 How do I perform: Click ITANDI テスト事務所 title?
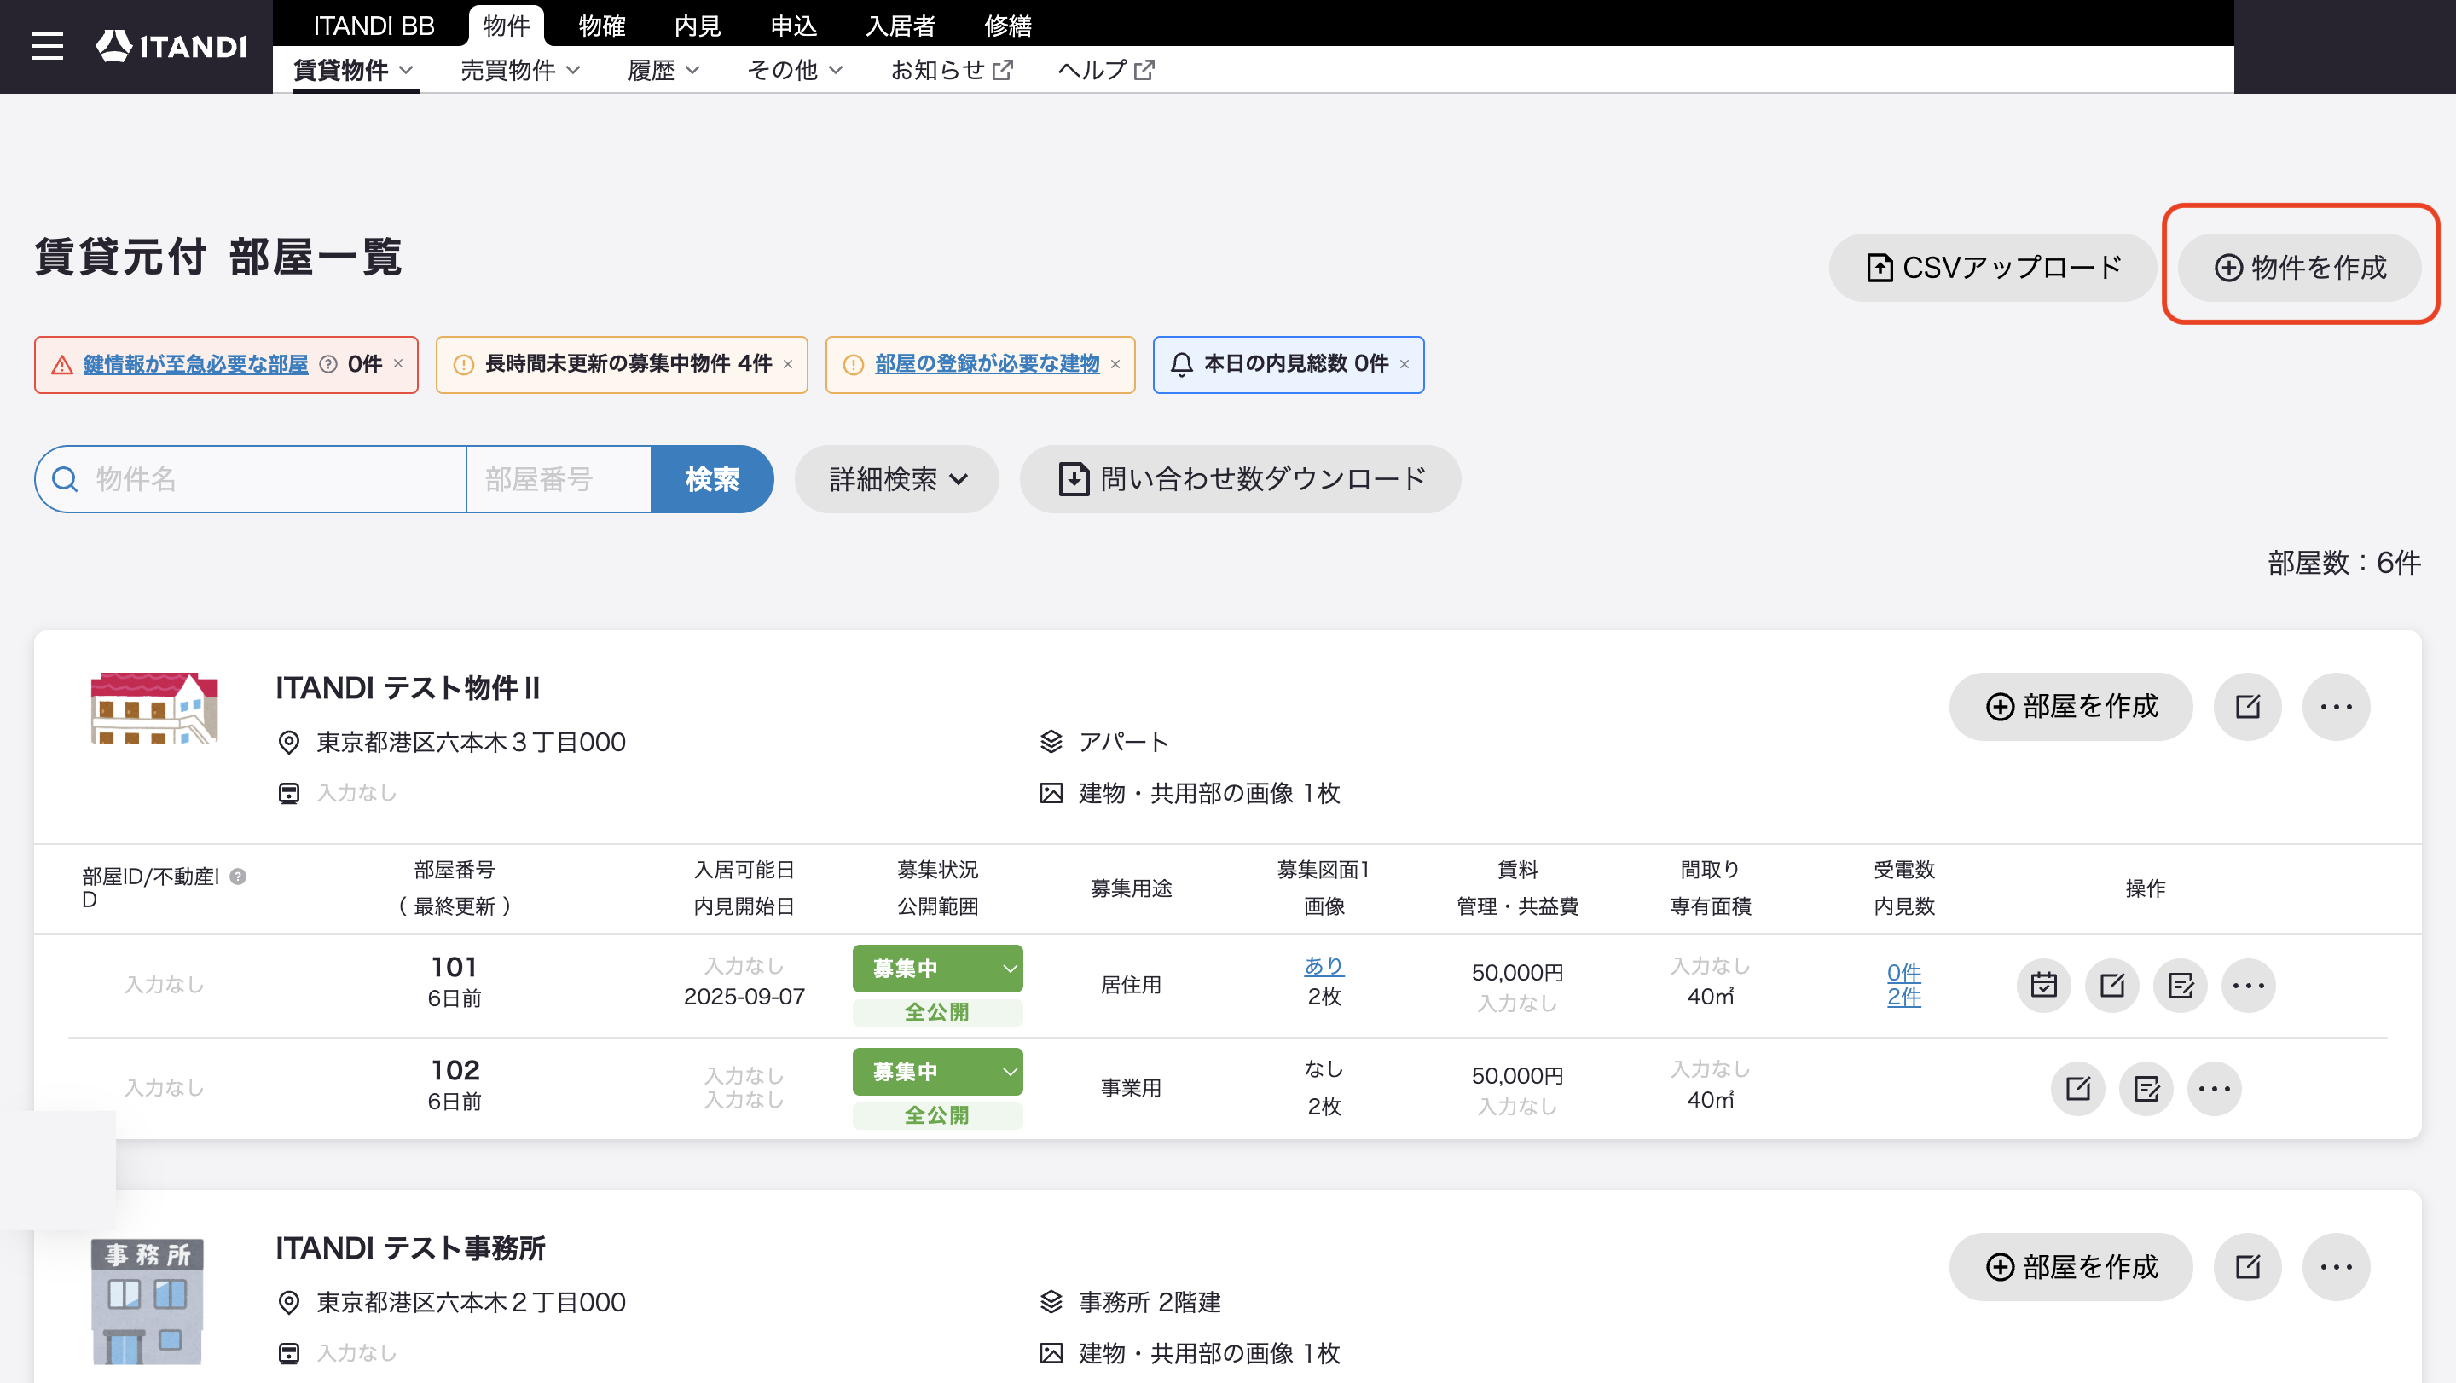click(411, 1247)
